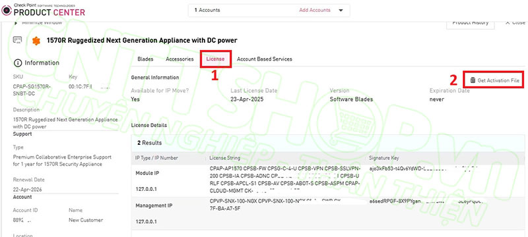The height and width of the screenshot is (237, 528).
Task: Click the Version value Software Blades
Action: [x=351, y=99]
